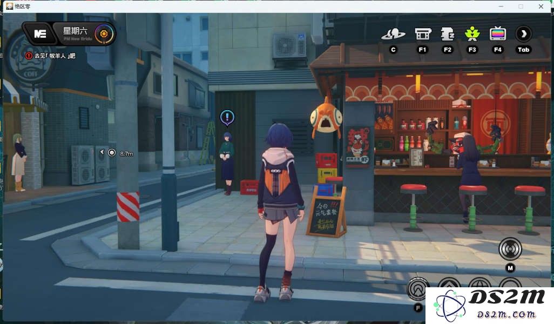
Task: Open the ringed planet menu icon
Action: (393, 34)
